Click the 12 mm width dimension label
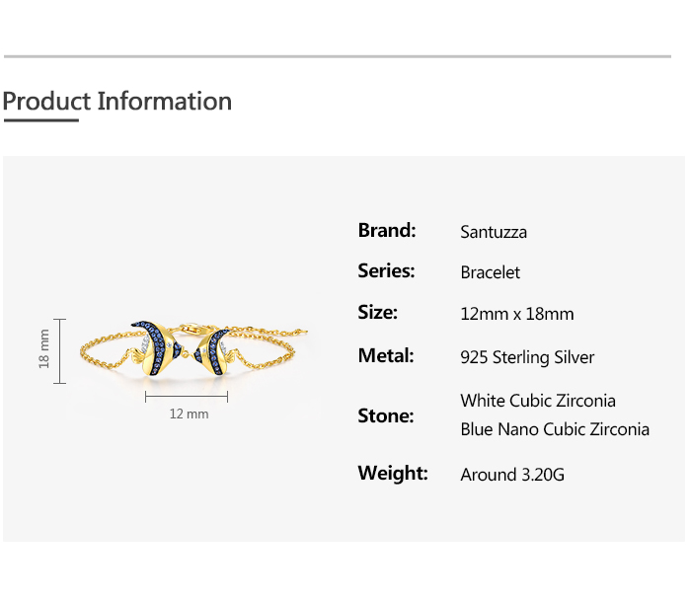 189,414
